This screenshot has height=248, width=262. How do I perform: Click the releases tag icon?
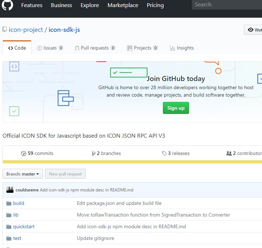pos(164,154)
